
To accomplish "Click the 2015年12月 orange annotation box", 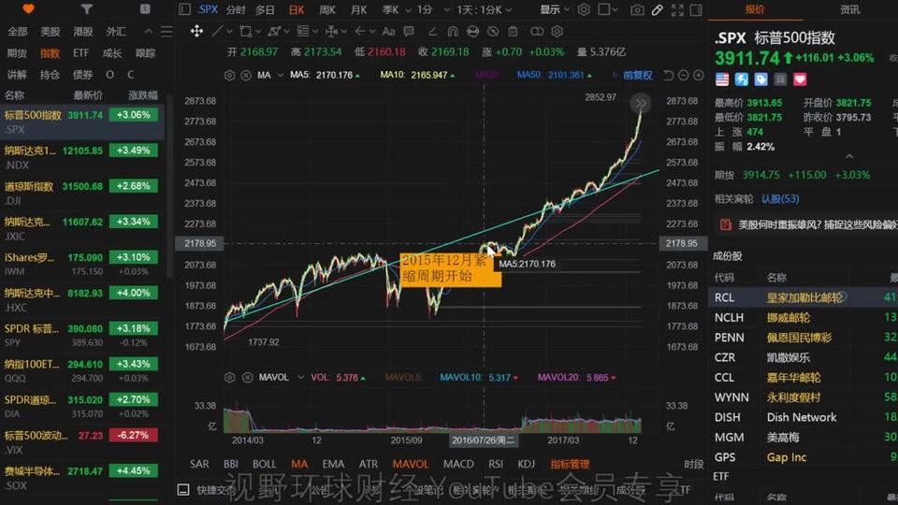I will [450, 269].
